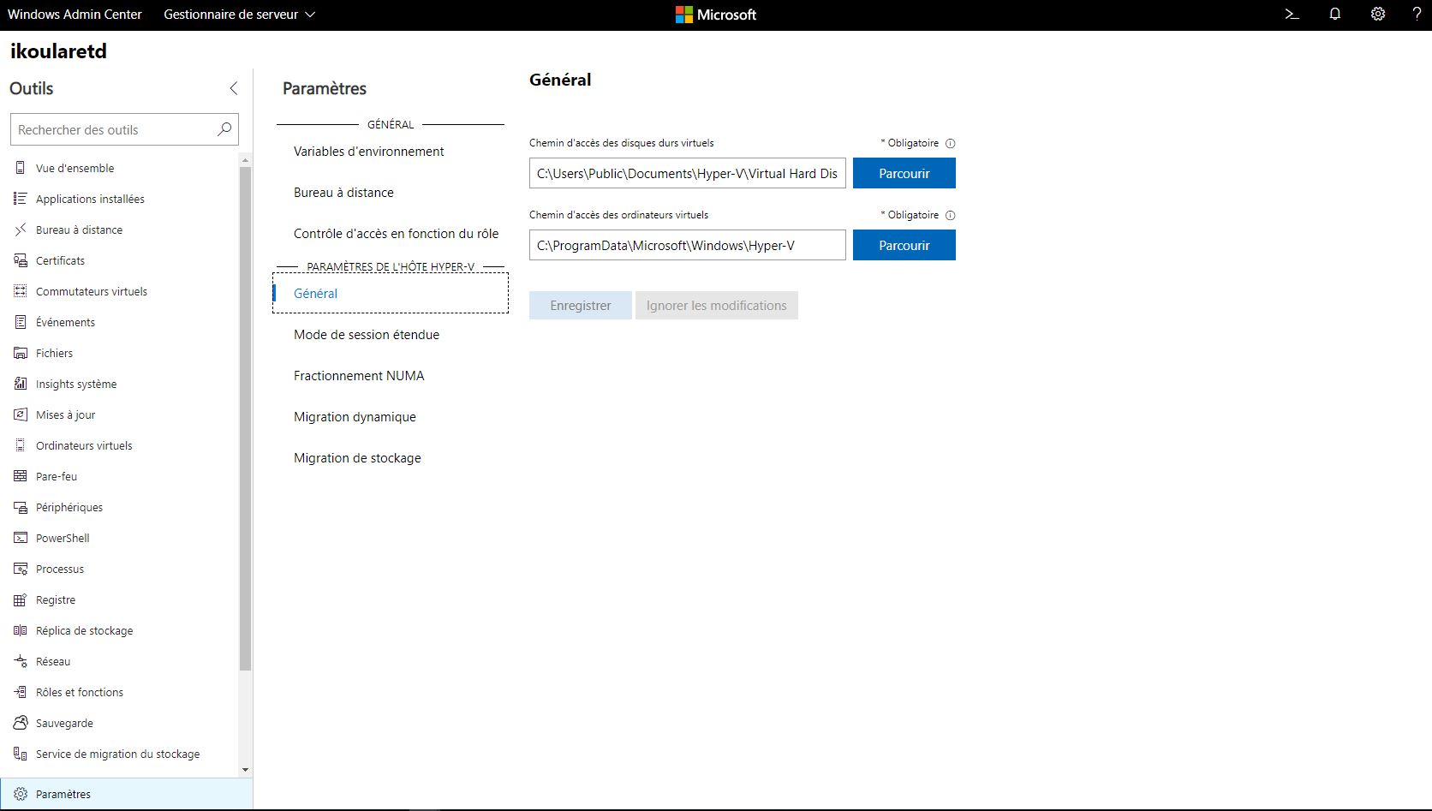This screenshot has width=1432, height=811.
Task: Click the Pare-feu icon
Action: (x=21, y=476)
